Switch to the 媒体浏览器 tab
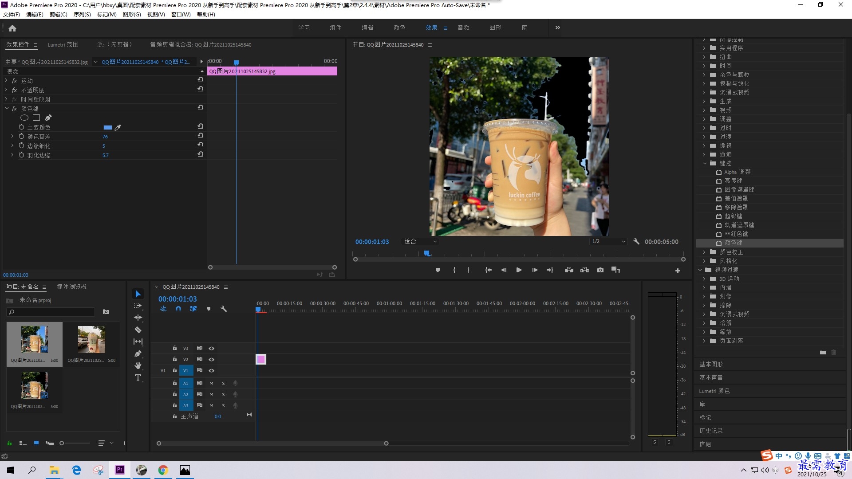852x479 pixels. coord(71,287)
